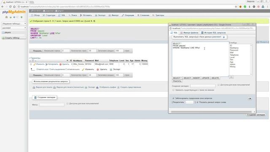This screenshot has width=270, height=152.
Task: Open phpMyAdmin home via the house icon
Action: [x=6, y=17]
